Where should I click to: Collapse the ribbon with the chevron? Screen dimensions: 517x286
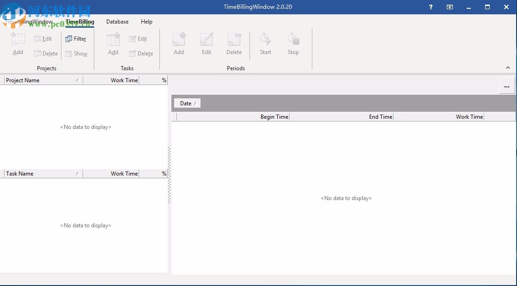tap(508, 67)
